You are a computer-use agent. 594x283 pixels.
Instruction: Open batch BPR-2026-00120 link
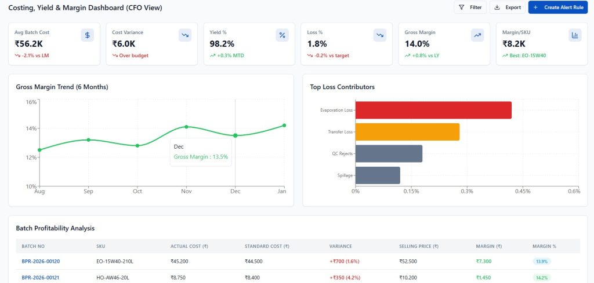click(x=41, y=261)
